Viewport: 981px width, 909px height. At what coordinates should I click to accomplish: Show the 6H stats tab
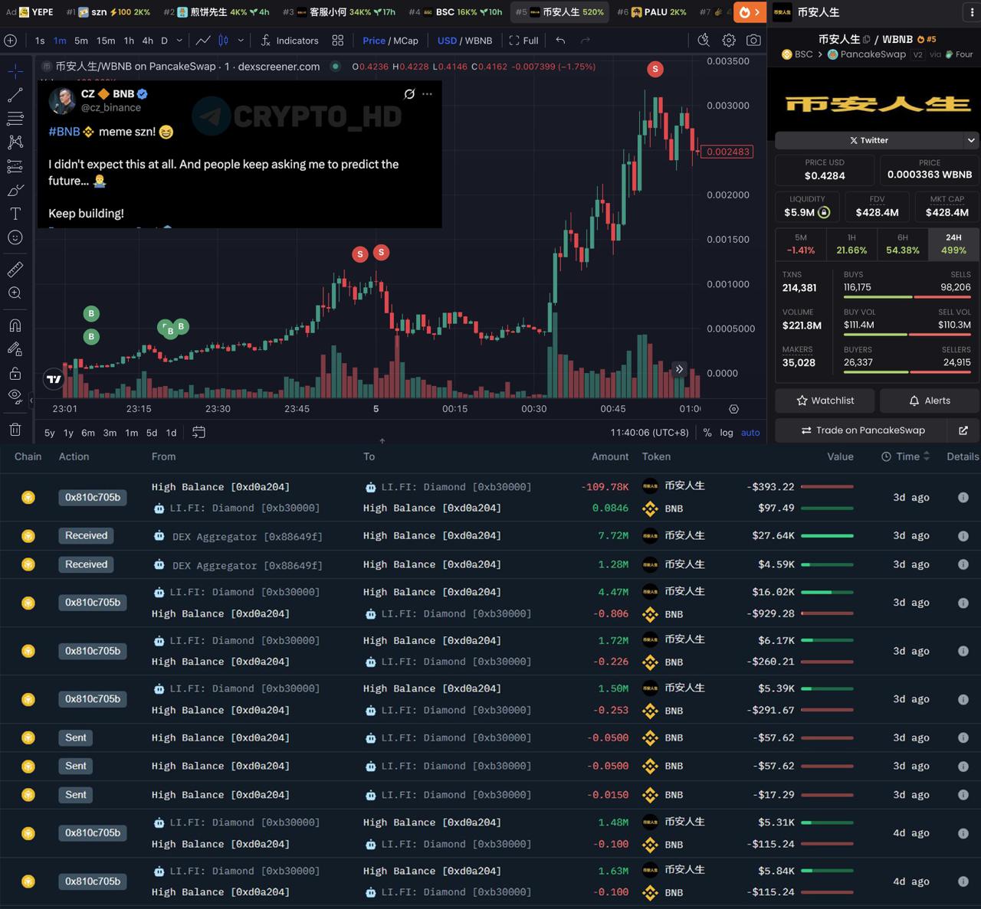click(903, 244)
